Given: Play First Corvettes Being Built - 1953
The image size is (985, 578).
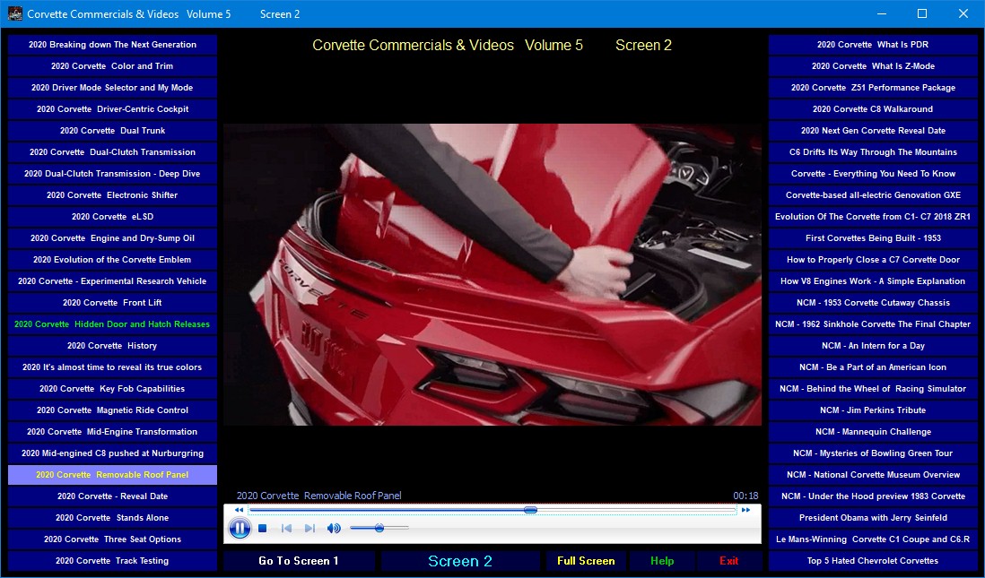Looking at the screenshot, I should pos(873,237).
